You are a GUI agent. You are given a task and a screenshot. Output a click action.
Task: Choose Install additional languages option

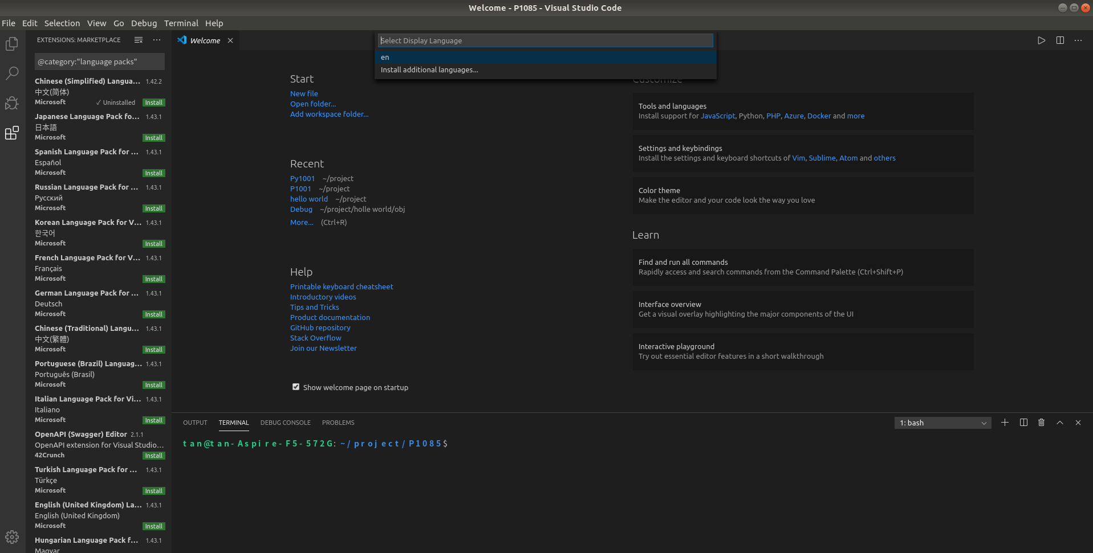click(x=429, y=69)
